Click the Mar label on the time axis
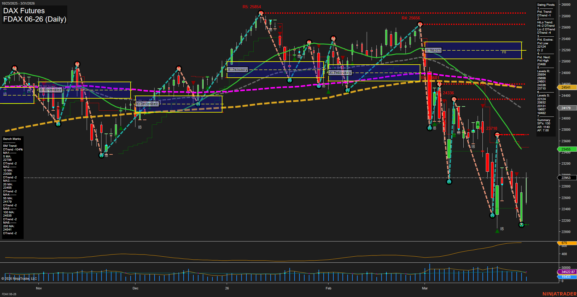577x297 pixels. pyautogui.click(x=425, y=288)
